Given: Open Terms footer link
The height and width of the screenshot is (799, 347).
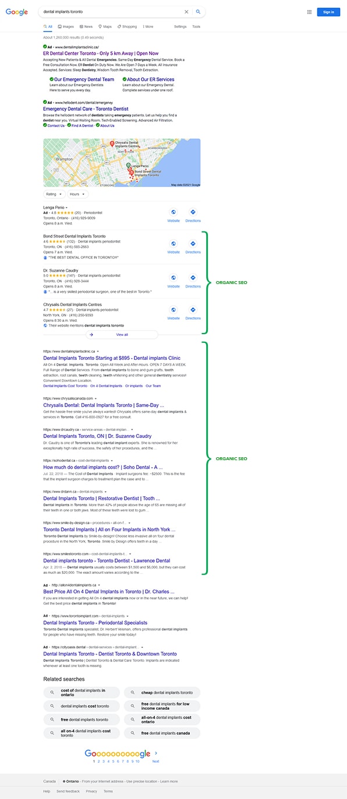Looking at the screenshot, I should click(x=108, y=791).
